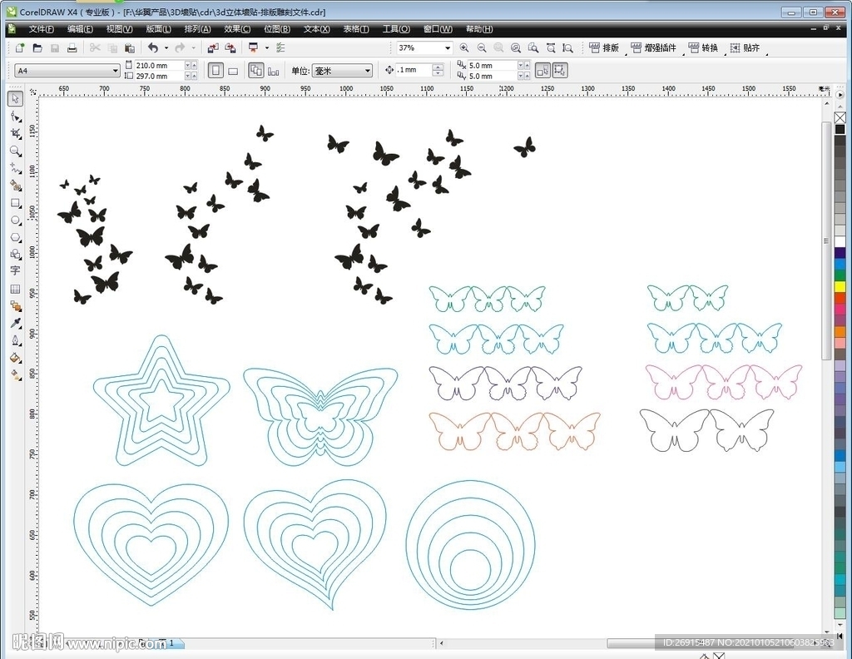Select the Smart Fill tool
Viewport: 852px width, 659px height.
pyautogui.click(x=16, y=186)
